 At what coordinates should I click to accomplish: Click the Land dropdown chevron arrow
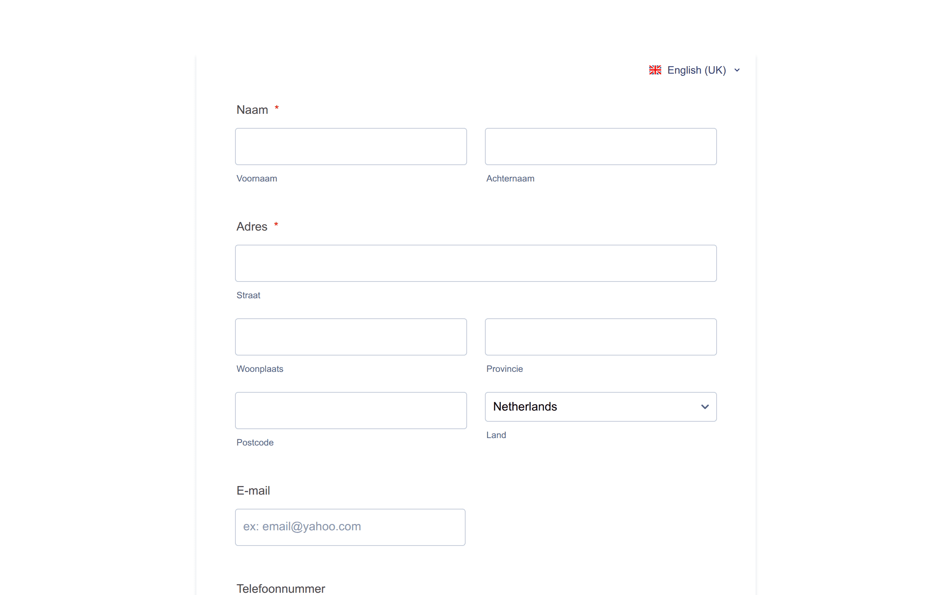click(x=705, y=406)
